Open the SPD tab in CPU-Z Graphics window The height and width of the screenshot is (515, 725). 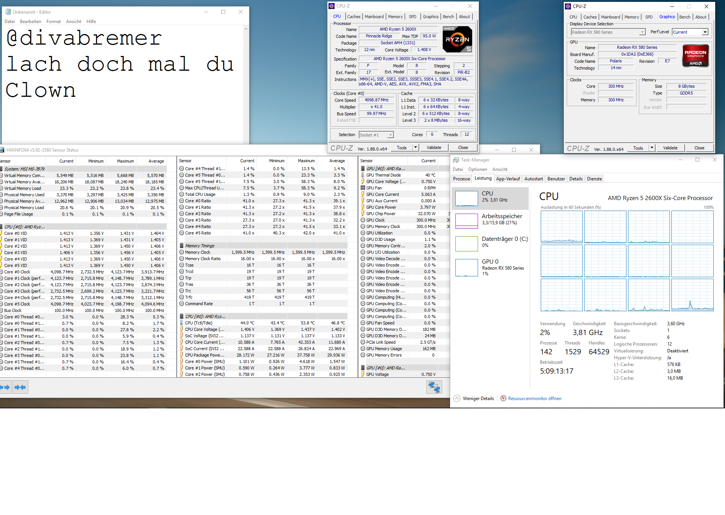tap(649, 17)
